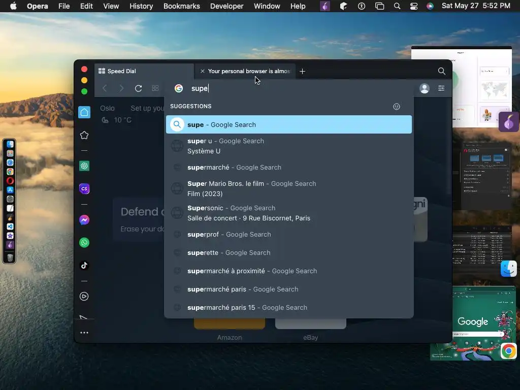520x390 pixels.
Task: Click the smiley feedback icon in suggestions
Action: [x=397, y=107]
